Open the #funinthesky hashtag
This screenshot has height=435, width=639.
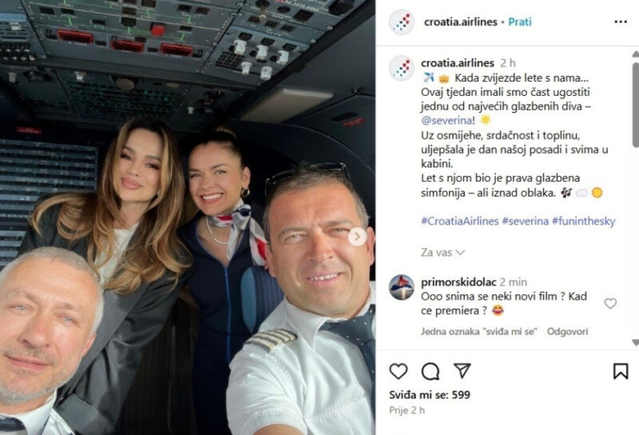tap(584, 221)
